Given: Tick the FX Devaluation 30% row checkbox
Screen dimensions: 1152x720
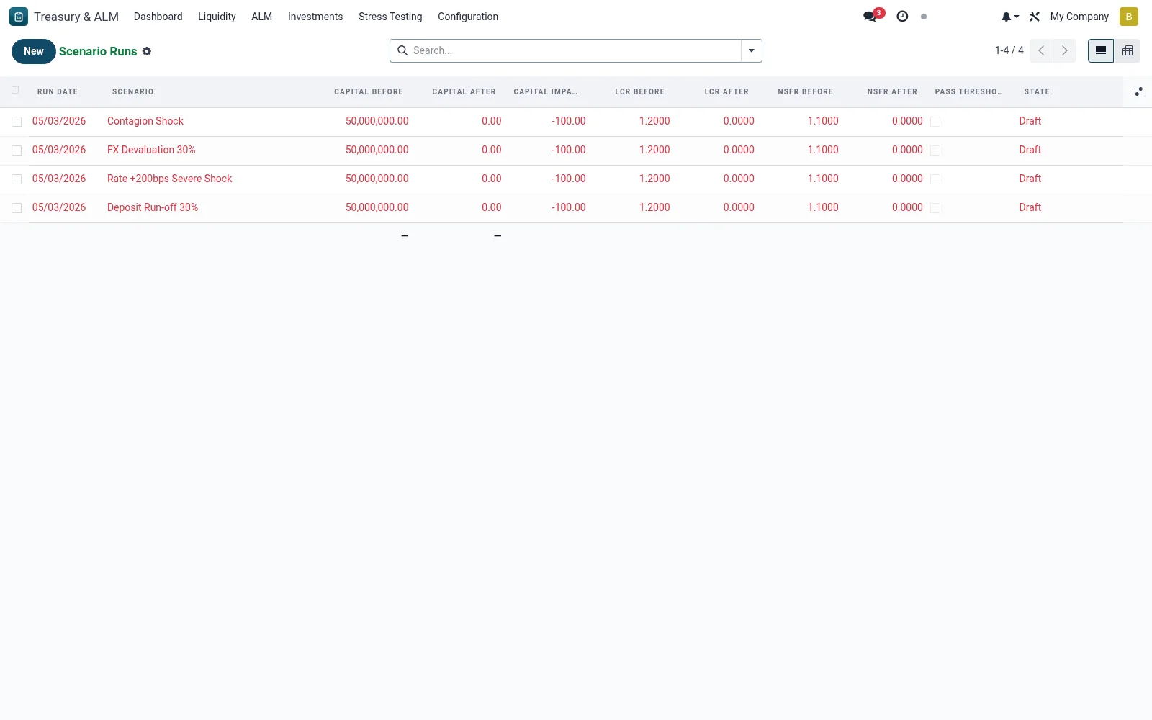Looking at the screenshot, I should [x=17, y=150].
